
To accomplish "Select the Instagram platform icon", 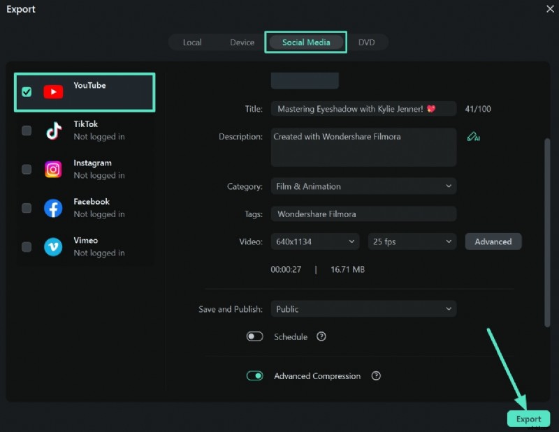I will pos(54,169).
